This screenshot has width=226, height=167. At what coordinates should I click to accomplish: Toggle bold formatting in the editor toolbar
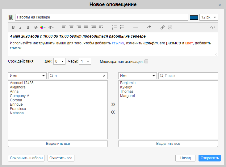13,27
